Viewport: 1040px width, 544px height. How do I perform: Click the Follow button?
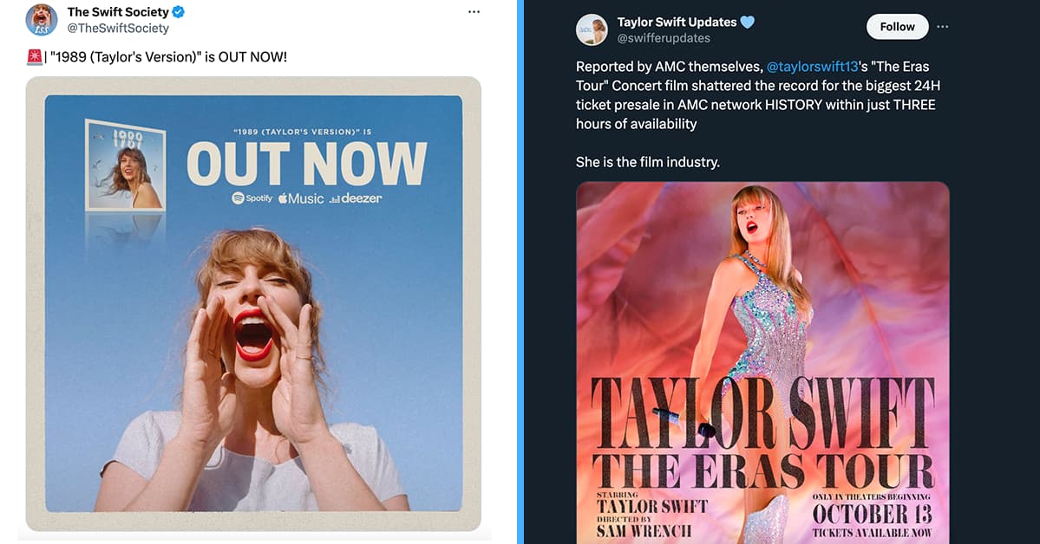[x=897, y=26]
